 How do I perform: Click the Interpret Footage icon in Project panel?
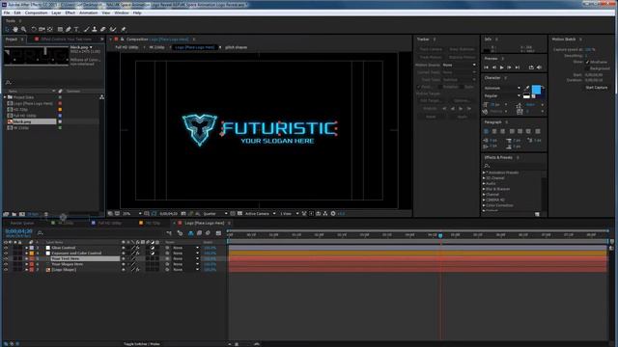point(6,214)
